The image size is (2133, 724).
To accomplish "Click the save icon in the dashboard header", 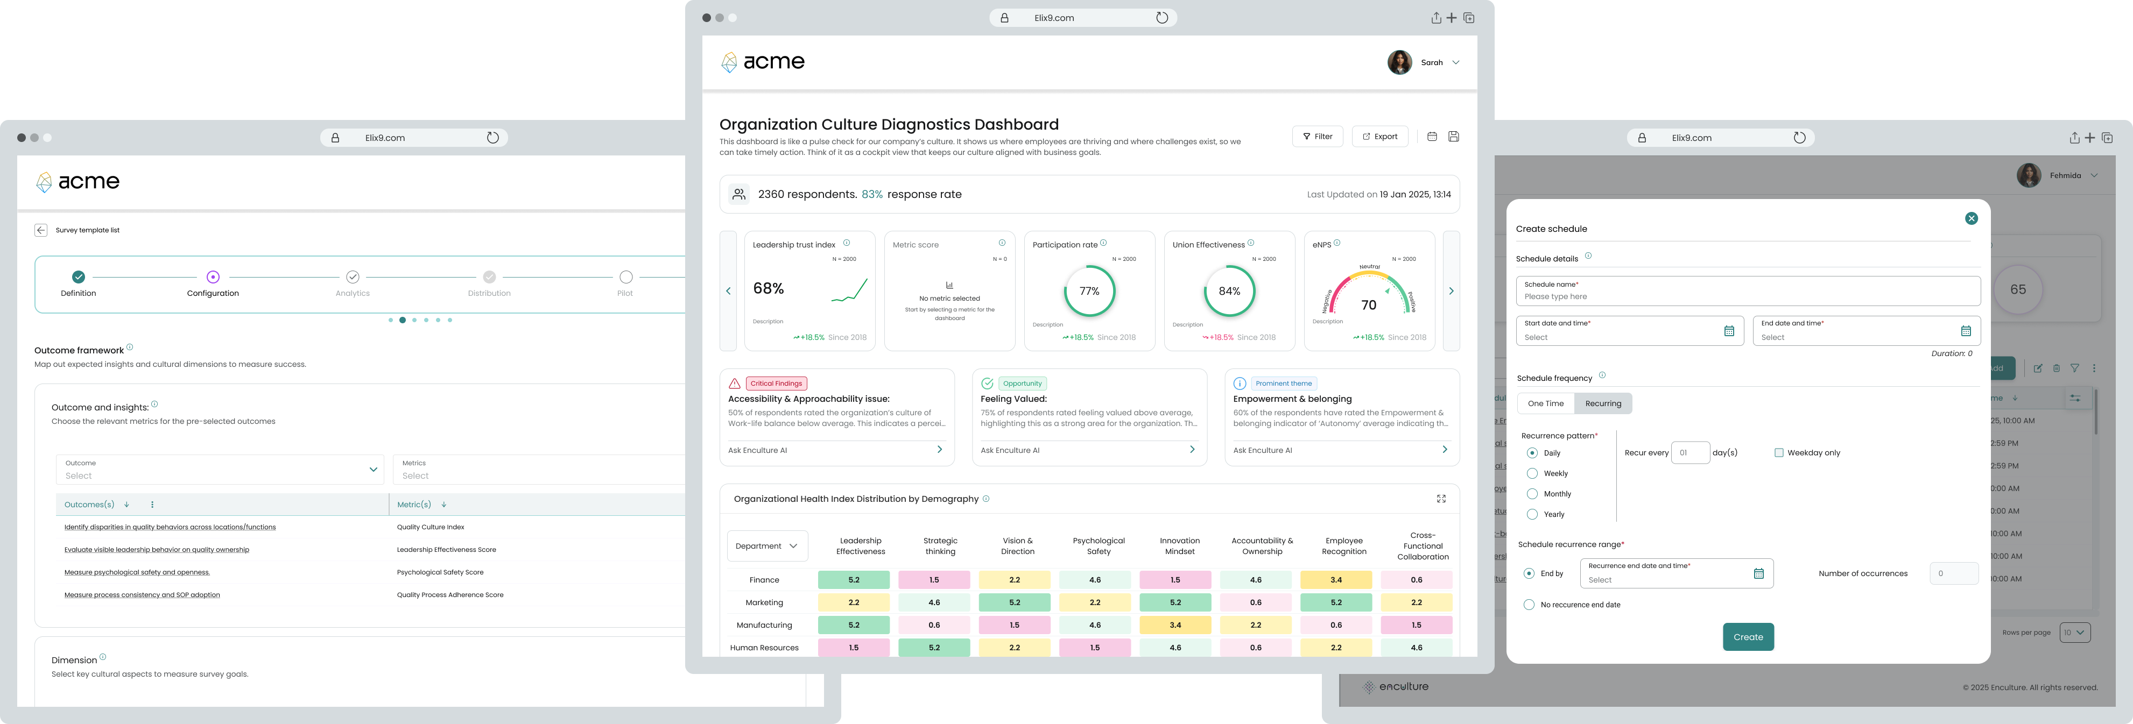I will 1454,136.
